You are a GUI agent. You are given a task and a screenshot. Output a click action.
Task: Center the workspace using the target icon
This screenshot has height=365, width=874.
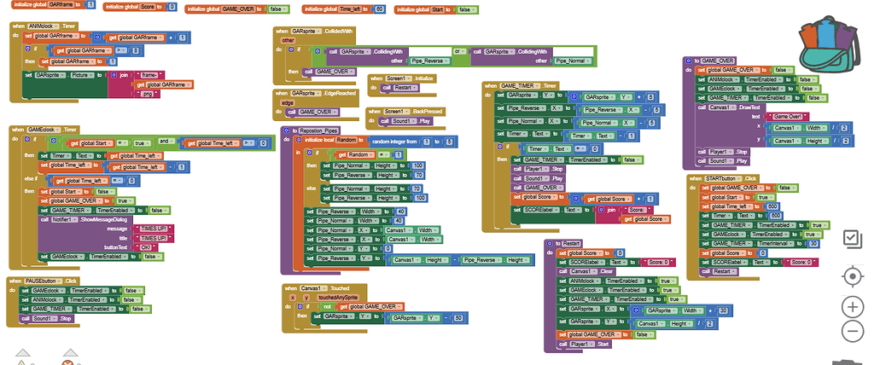(850, 276)
